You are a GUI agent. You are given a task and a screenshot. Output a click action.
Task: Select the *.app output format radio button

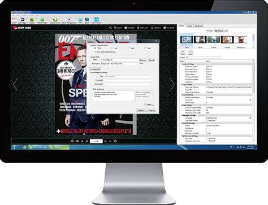[129, 48]
